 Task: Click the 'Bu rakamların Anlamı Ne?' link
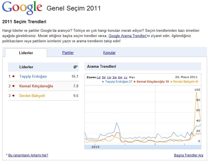(x=28, y=155)
